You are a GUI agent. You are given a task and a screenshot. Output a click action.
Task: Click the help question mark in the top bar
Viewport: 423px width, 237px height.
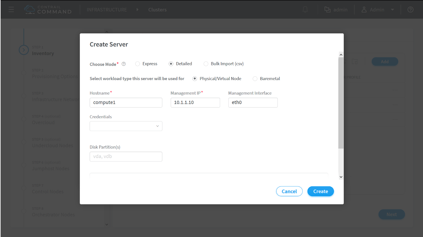(410, 9)
